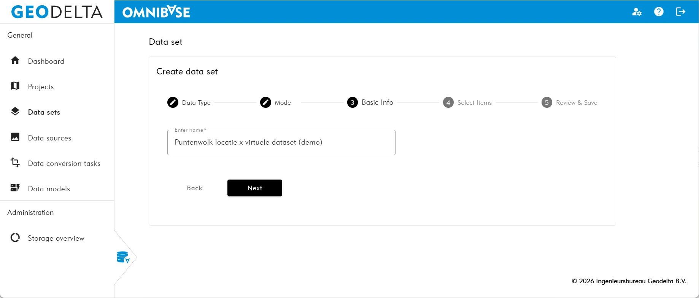Click the Data models icon
699x298 pixels.
pos(15,188)
